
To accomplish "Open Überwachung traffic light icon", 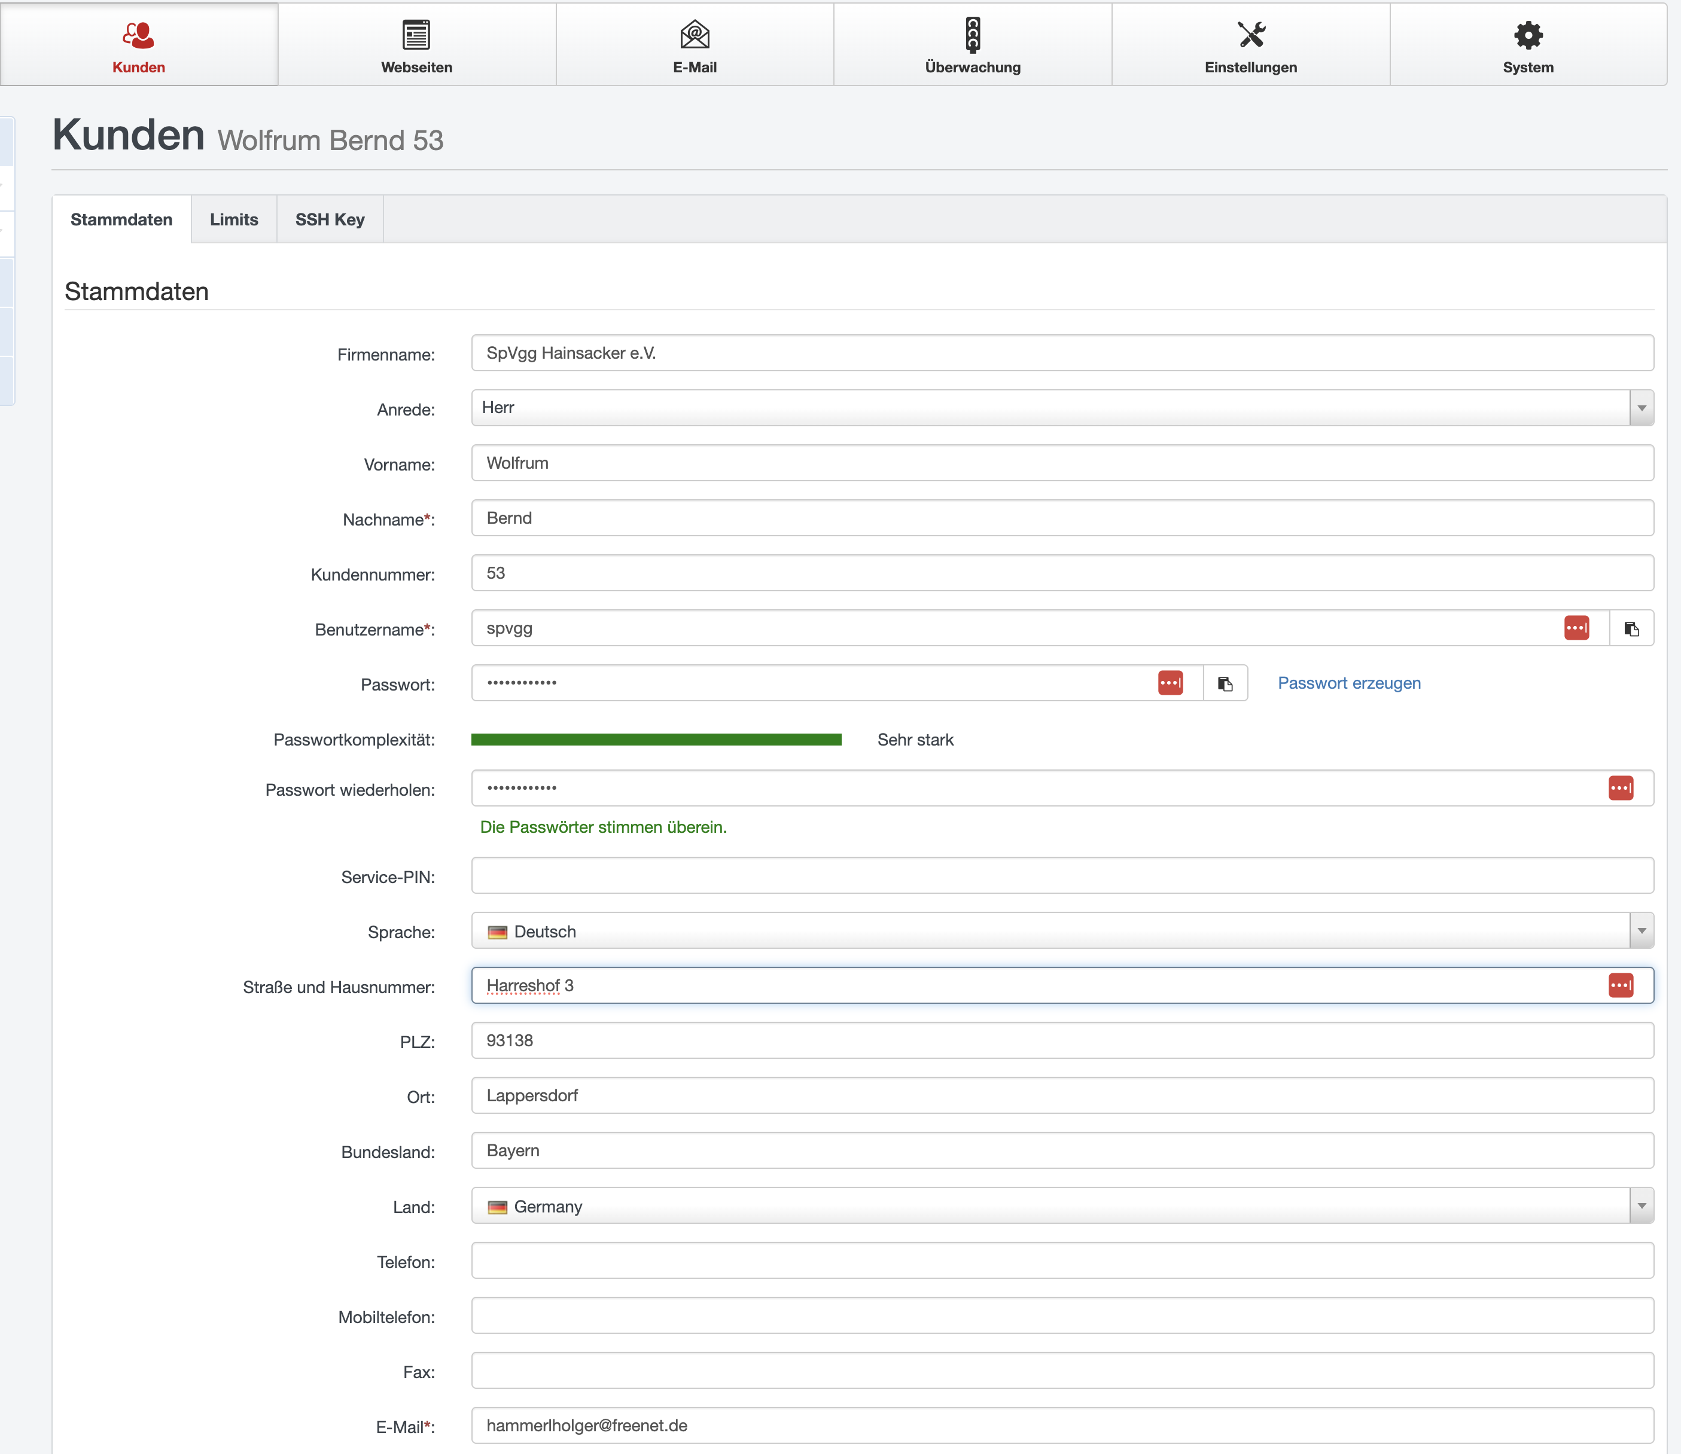I will click(x=972, y=35).
